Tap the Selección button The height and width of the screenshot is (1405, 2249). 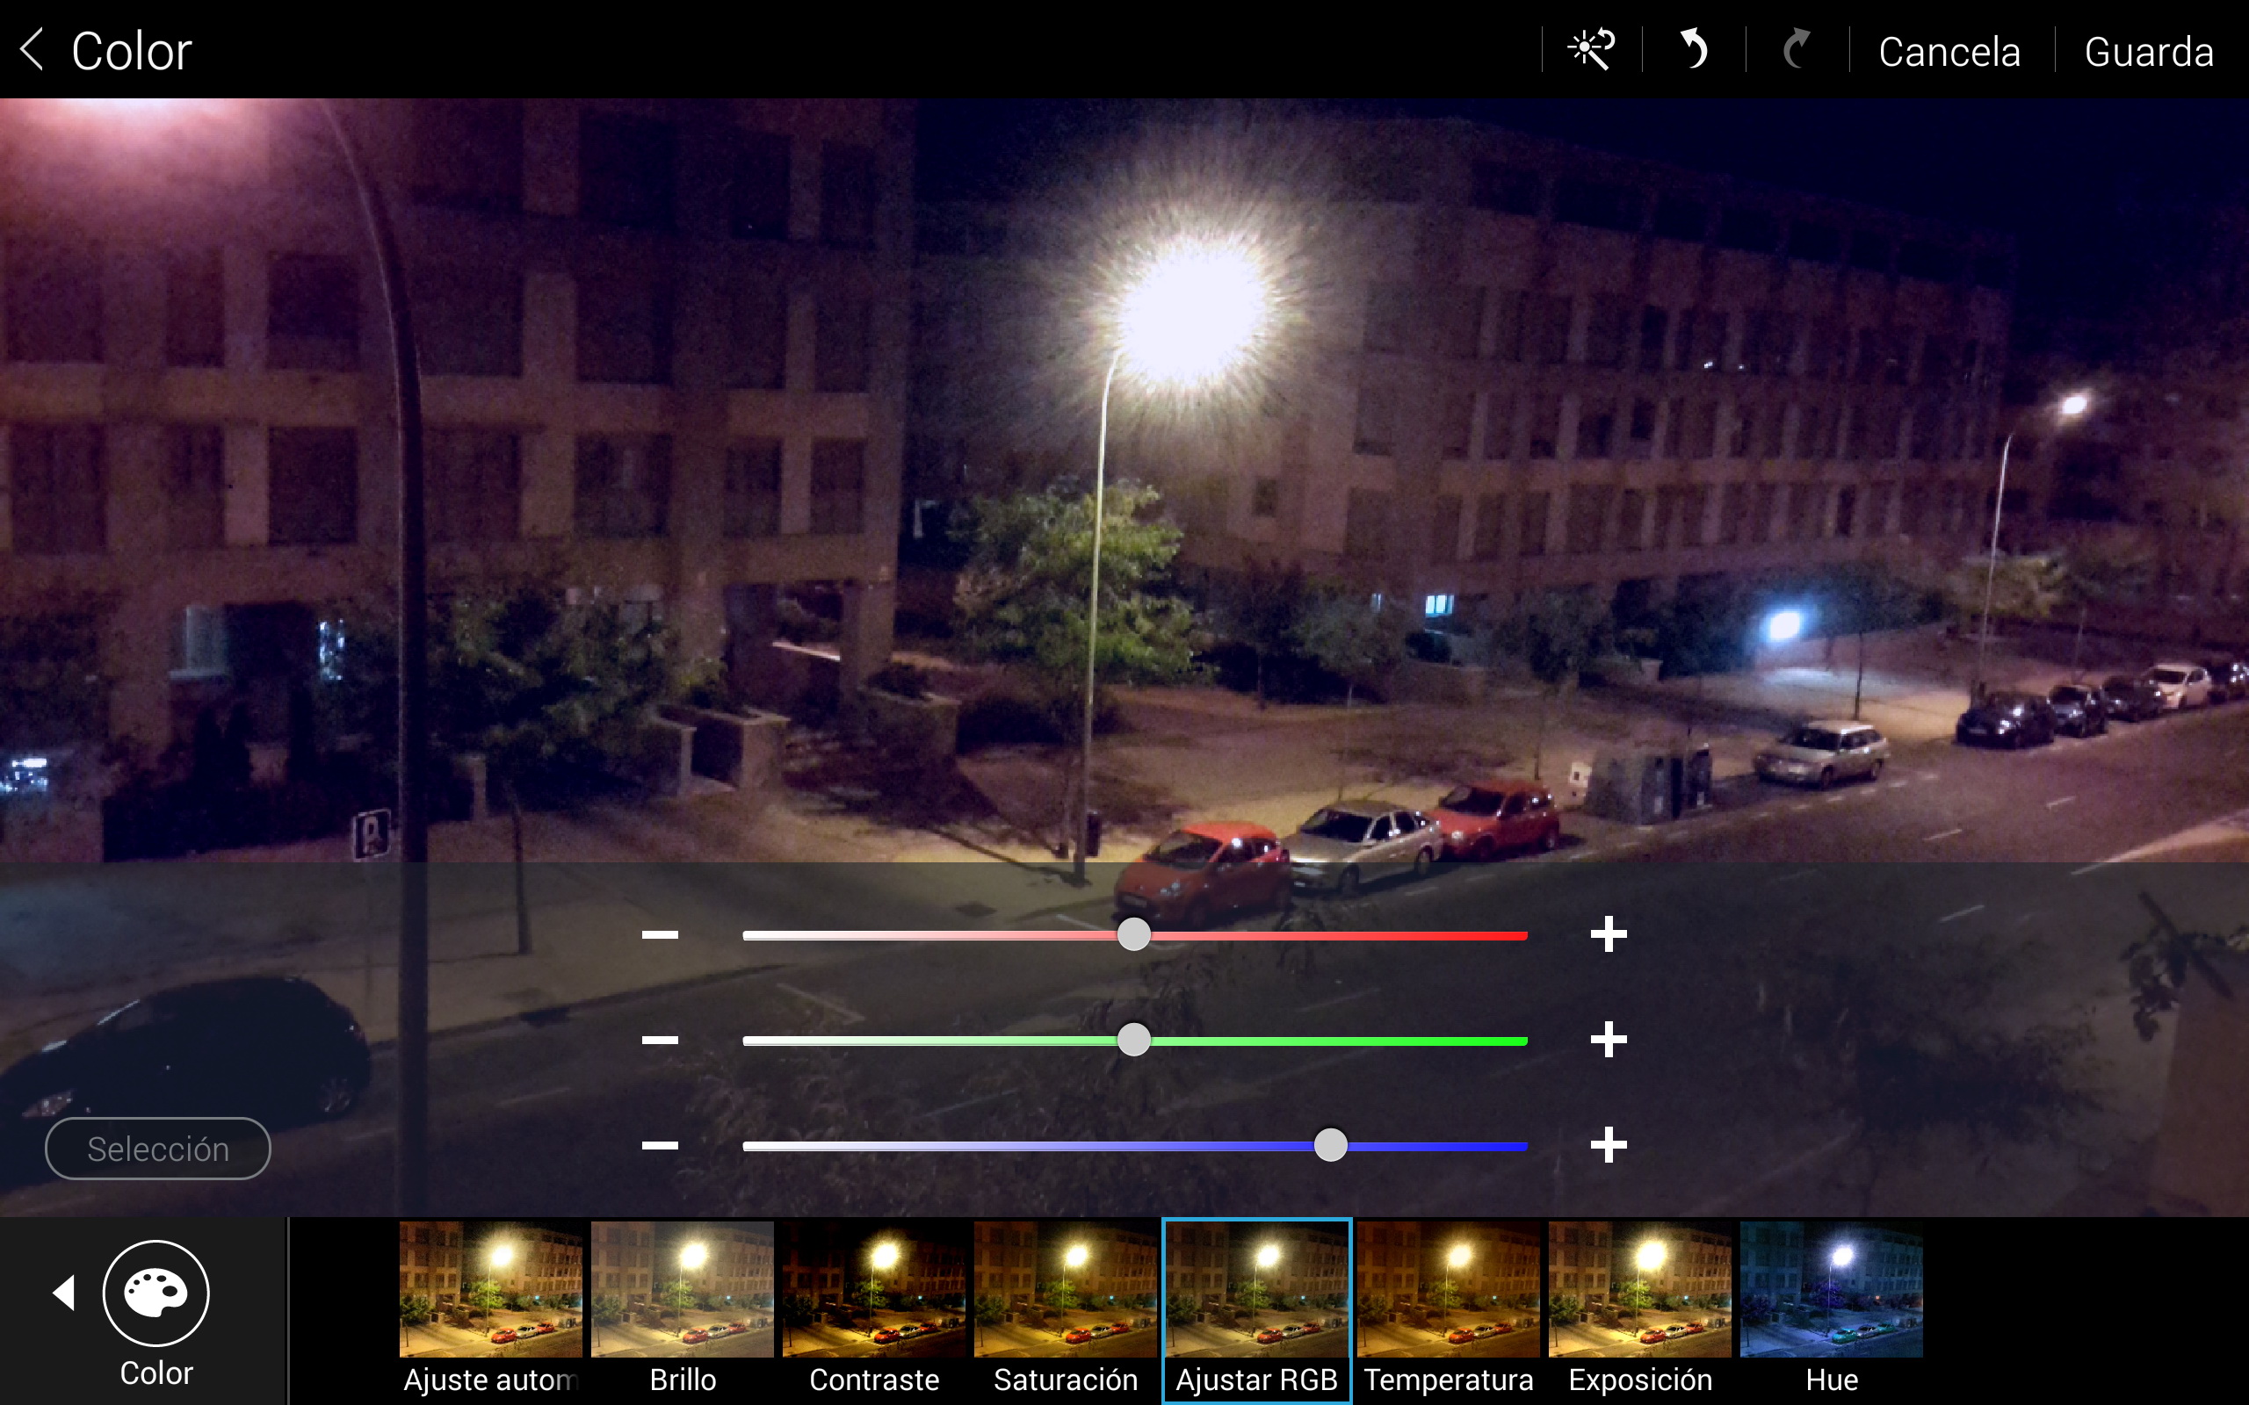point(158,1149)
